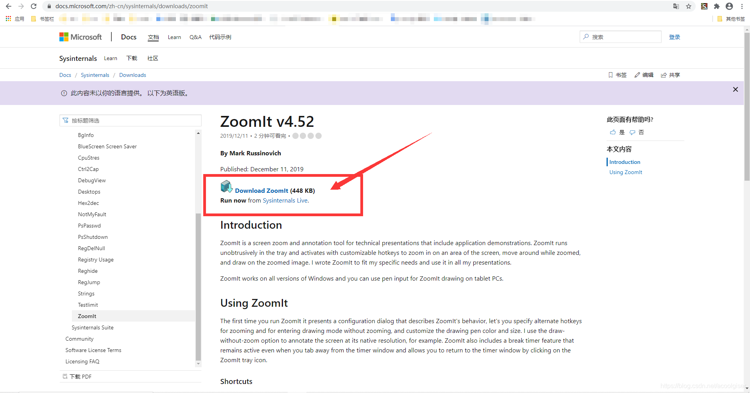
Task: Open PsShutdown in the sidebar
Action: (93, 237)
